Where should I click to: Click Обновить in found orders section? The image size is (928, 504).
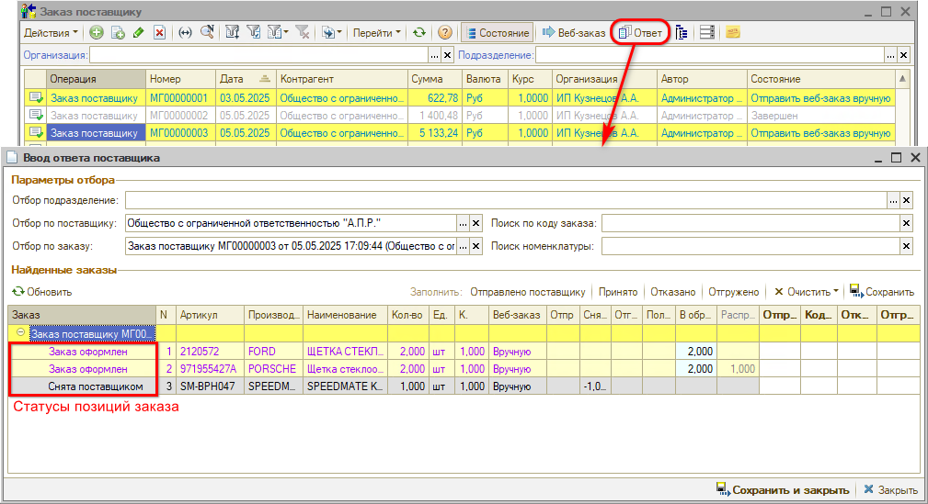42,292
